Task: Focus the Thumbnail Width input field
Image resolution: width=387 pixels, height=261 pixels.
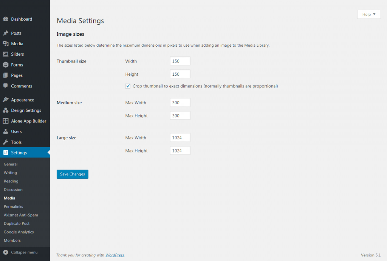Action: (180, 61)
